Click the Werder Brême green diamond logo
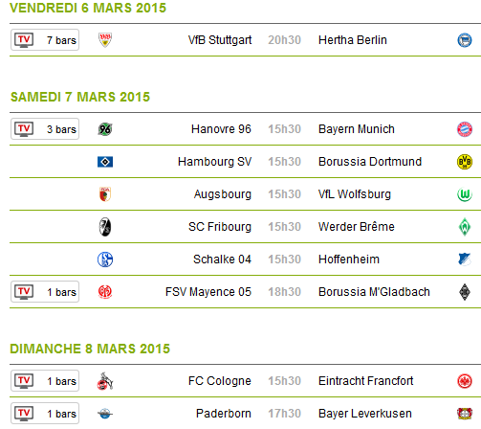This screenshot has height=429, width=481. 465,227
